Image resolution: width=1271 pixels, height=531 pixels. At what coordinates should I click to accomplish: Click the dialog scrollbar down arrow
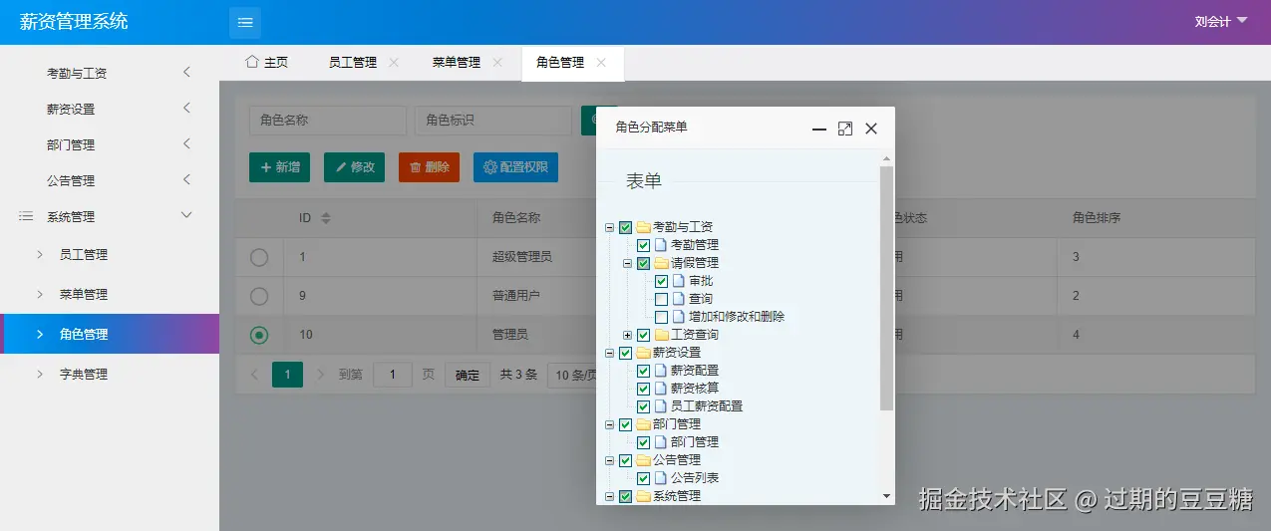click(x=886, y=496)
